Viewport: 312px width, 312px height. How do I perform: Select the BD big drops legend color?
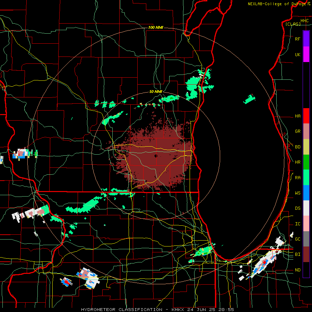tap(306, 147)
